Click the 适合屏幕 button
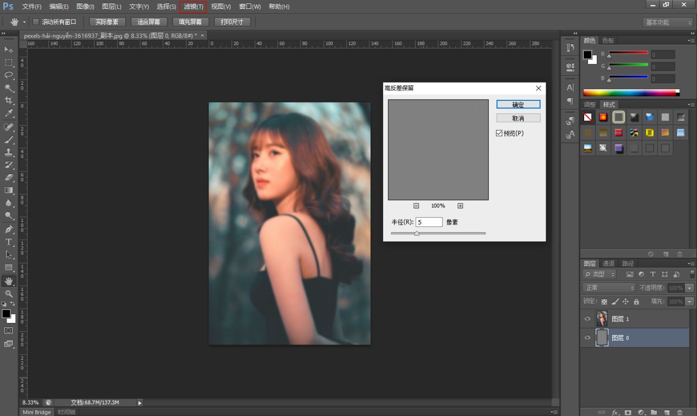697x416 pixels. point(149,22)
